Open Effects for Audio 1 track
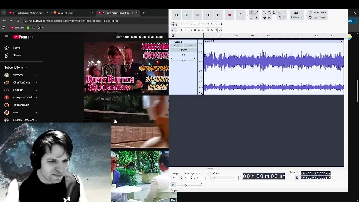Image resolution: width=359 pixels, height=202 pixels. point(183,50)
